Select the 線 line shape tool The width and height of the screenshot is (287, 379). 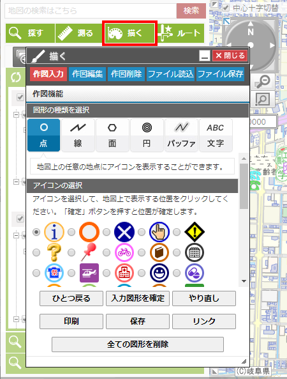click(78, 135)
